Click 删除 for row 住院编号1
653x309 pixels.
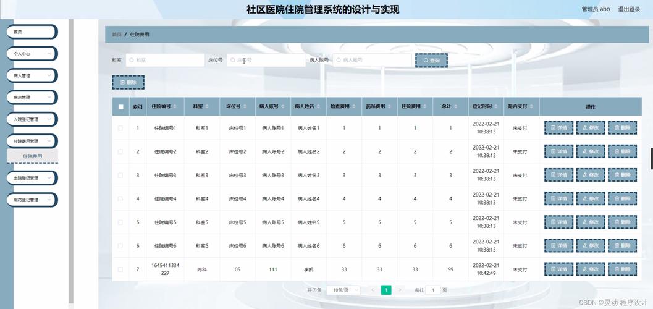(x=622, y=128)
